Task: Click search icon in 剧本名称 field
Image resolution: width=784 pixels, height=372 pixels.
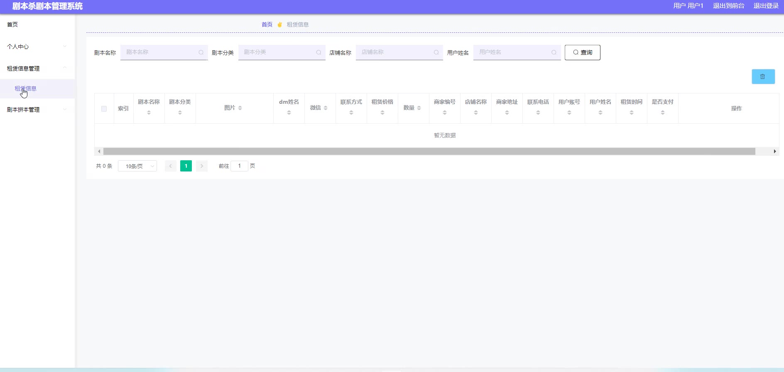Action: tap(201, 52)
